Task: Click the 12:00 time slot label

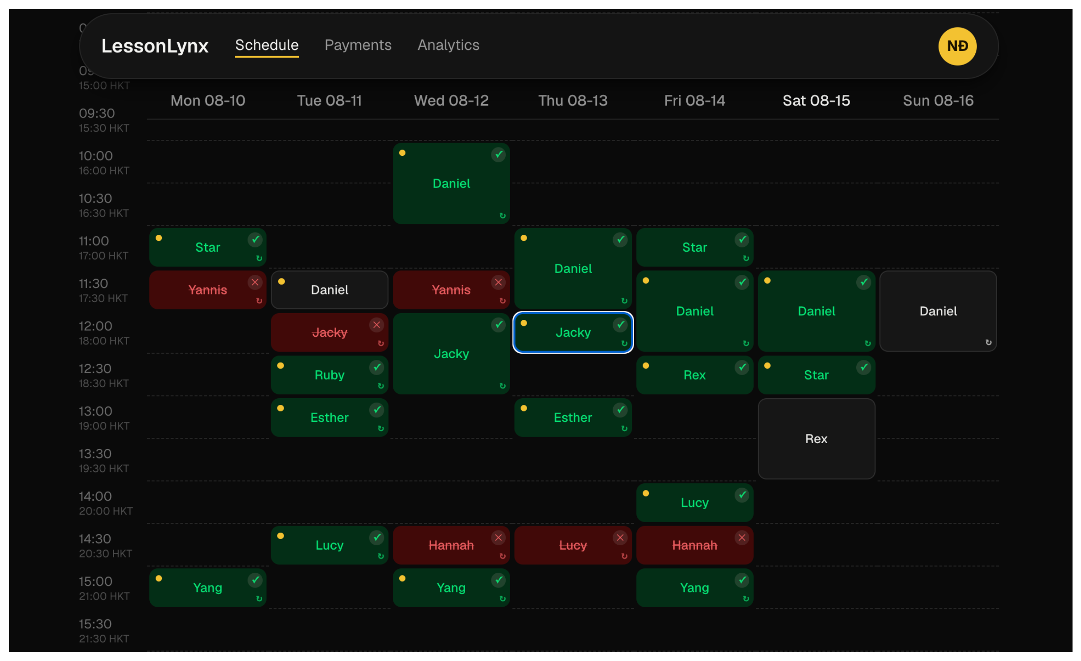Action: pos(95,326)
